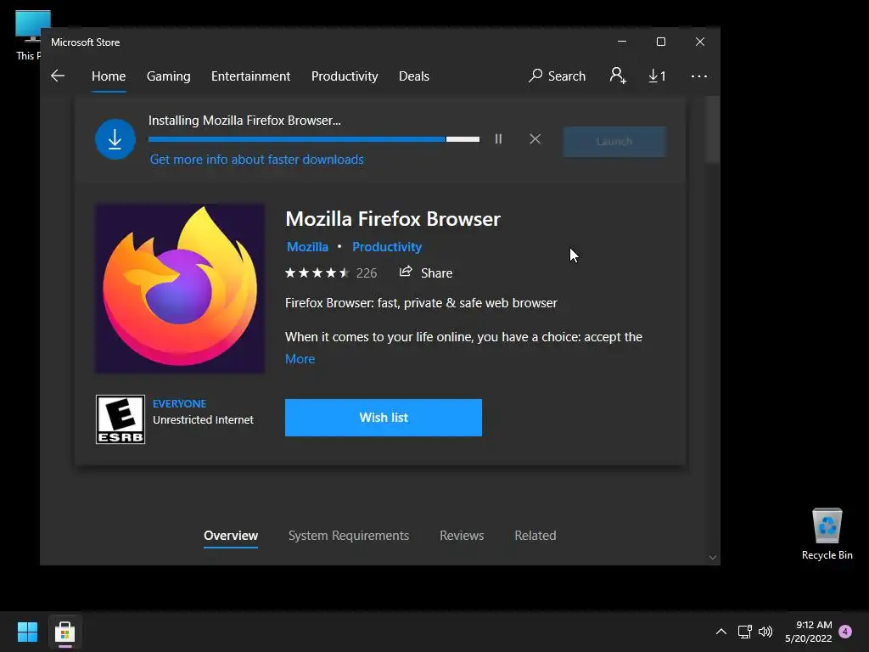Click the vertical scrollbar thumb
This screenshot has height=652, width=869.
pos(713,130)
